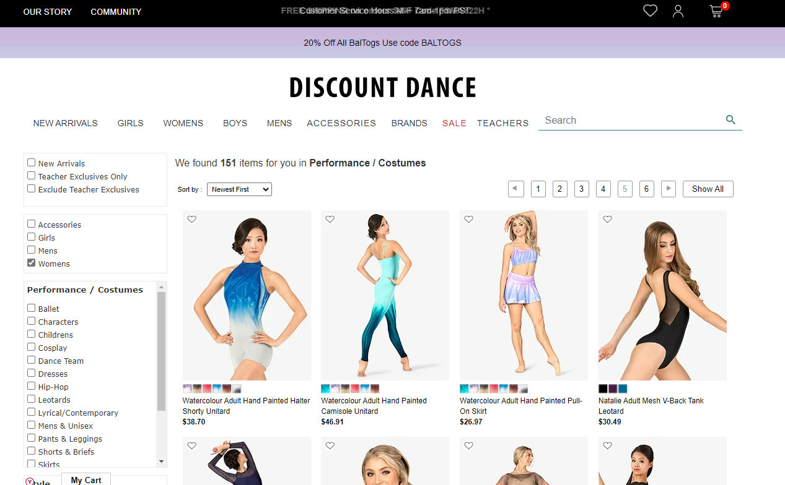
Task: Check the Hip-Hop category filter
Action: pos(31,386)
